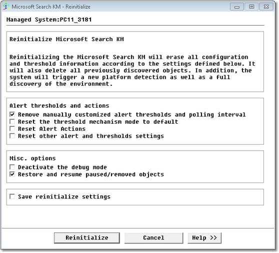Cancel the reinitialize dialog
Image resolution: width=279 pixels, height=253 pixels.
(x=153, y=238)
